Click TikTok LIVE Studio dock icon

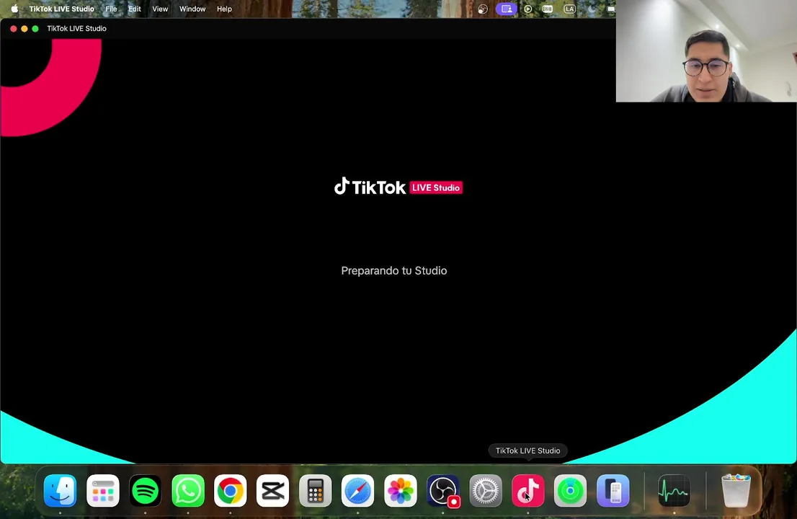click(x=528, y=491)
